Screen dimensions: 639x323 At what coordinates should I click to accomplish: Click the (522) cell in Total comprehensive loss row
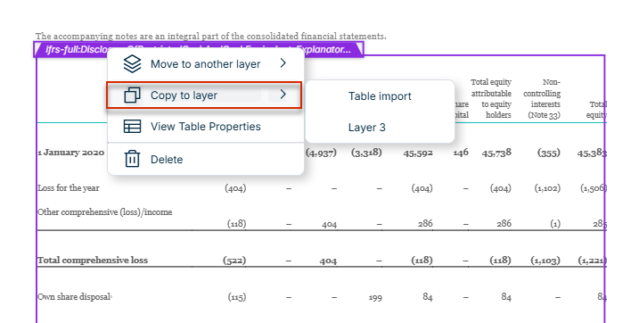[x=234, y=261]
